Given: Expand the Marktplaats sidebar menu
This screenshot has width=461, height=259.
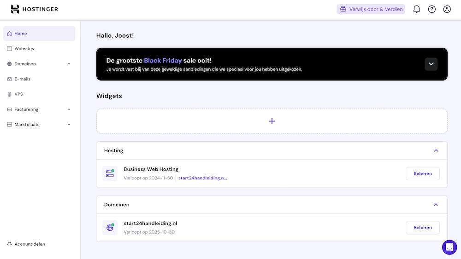Looking at the screenshot, I should (x=69, y=125).
